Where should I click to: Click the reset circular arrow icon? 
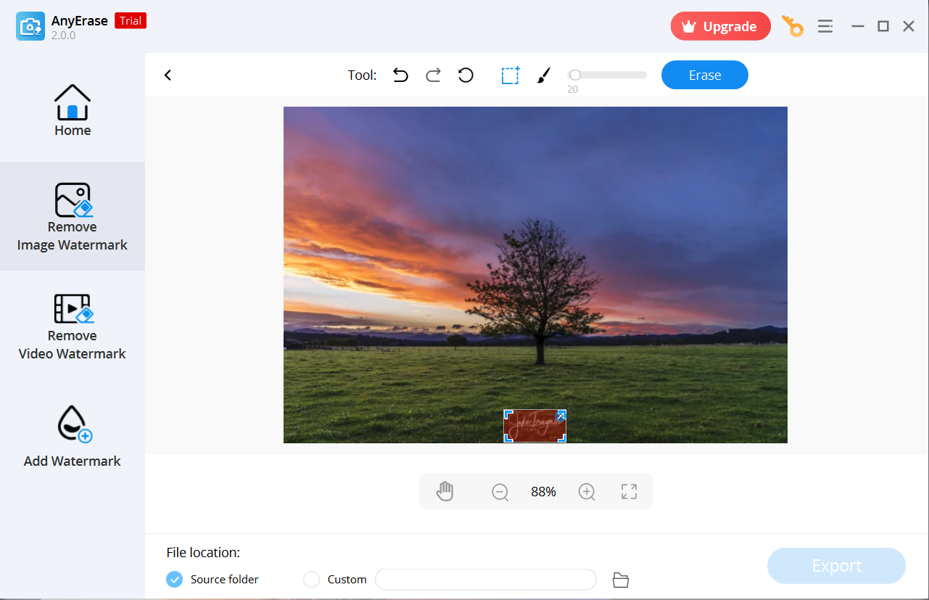[466, 75]
